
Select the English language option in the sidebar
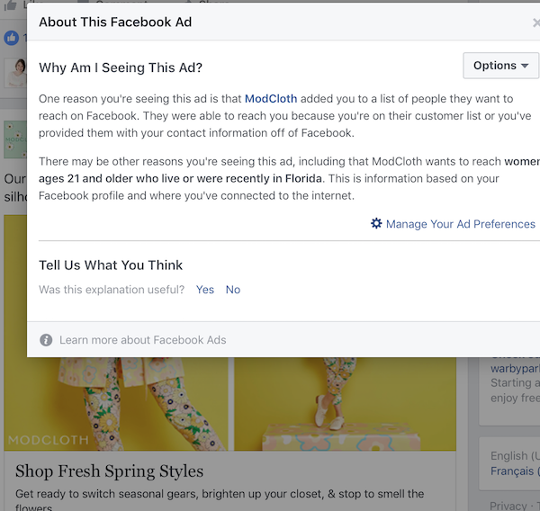click(x=513, y=455)
